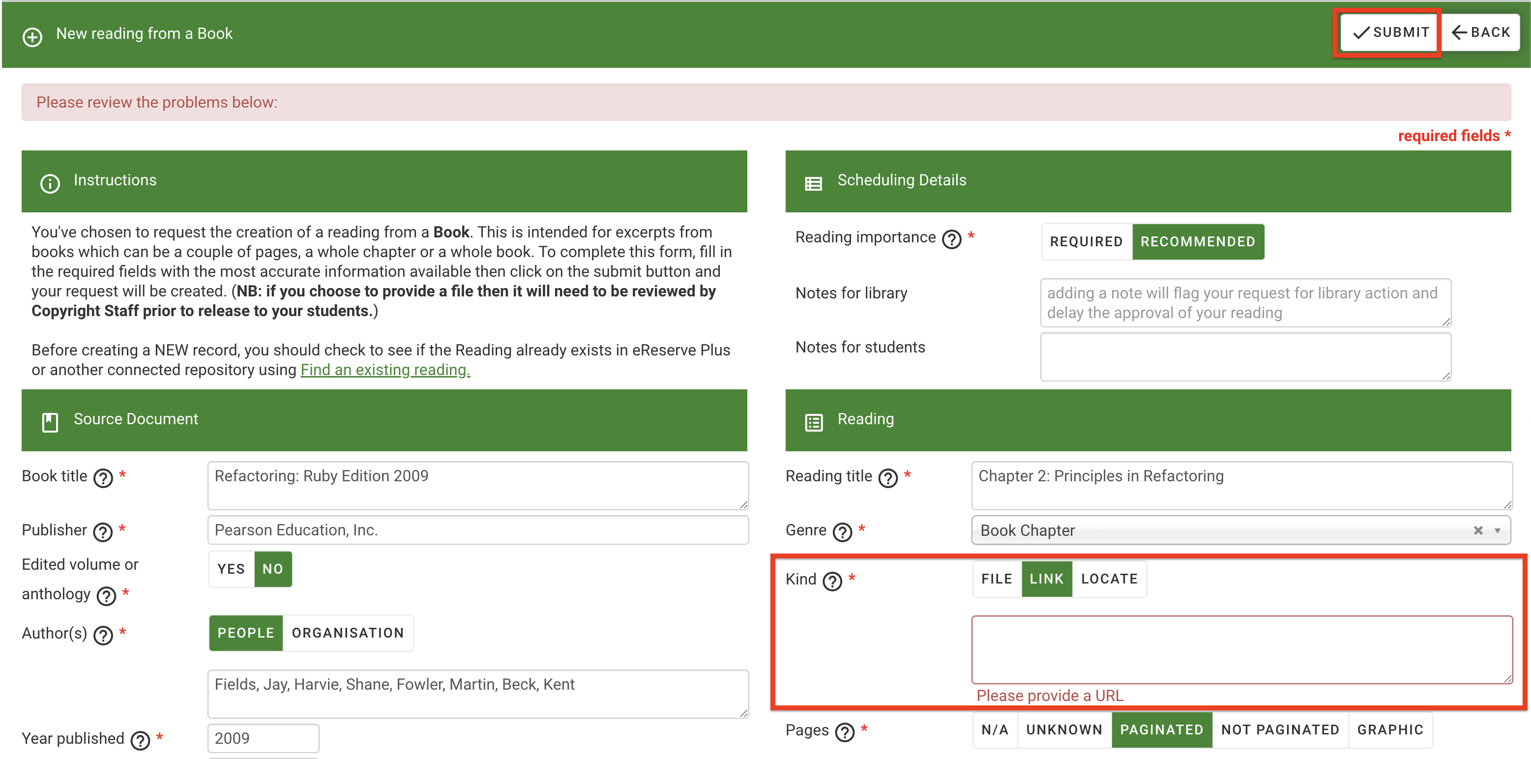Toggle Edited volume or anthology to YES
Viewport: 1531px width, 759px height.
[x=231, y=568]
